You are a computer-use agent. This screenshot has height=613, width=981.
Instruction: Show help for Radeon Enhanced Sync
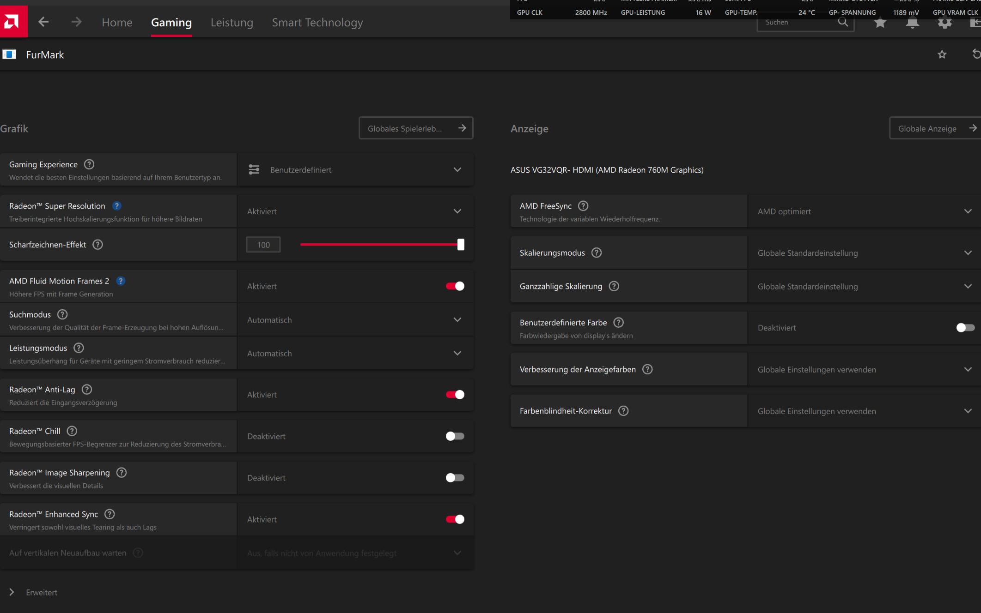tap(110, 514)
